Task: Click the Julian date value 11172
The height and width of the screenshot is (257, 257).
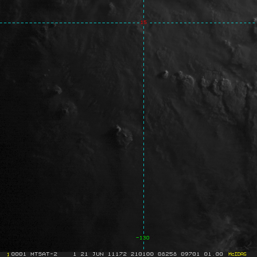Action: (x=117, y=254)
